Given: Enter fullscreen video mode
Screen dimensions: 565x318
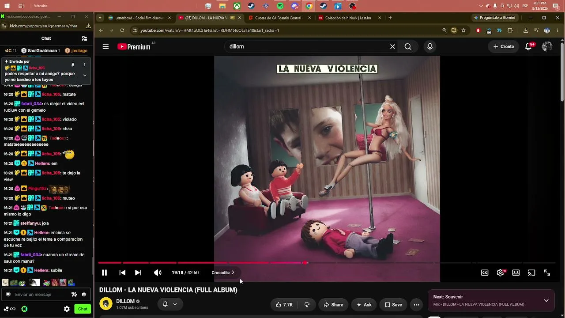Looking at the screenshot, I should (x=547, y=273).
